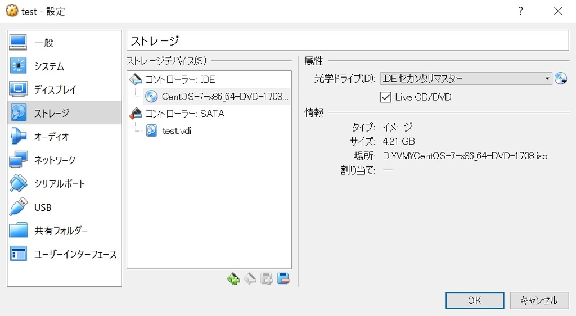
Task: Click the add attachment icon
Action: coord(267,279)
